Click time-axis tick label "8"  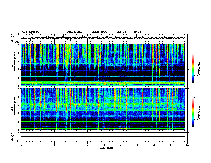click(154, 145)
